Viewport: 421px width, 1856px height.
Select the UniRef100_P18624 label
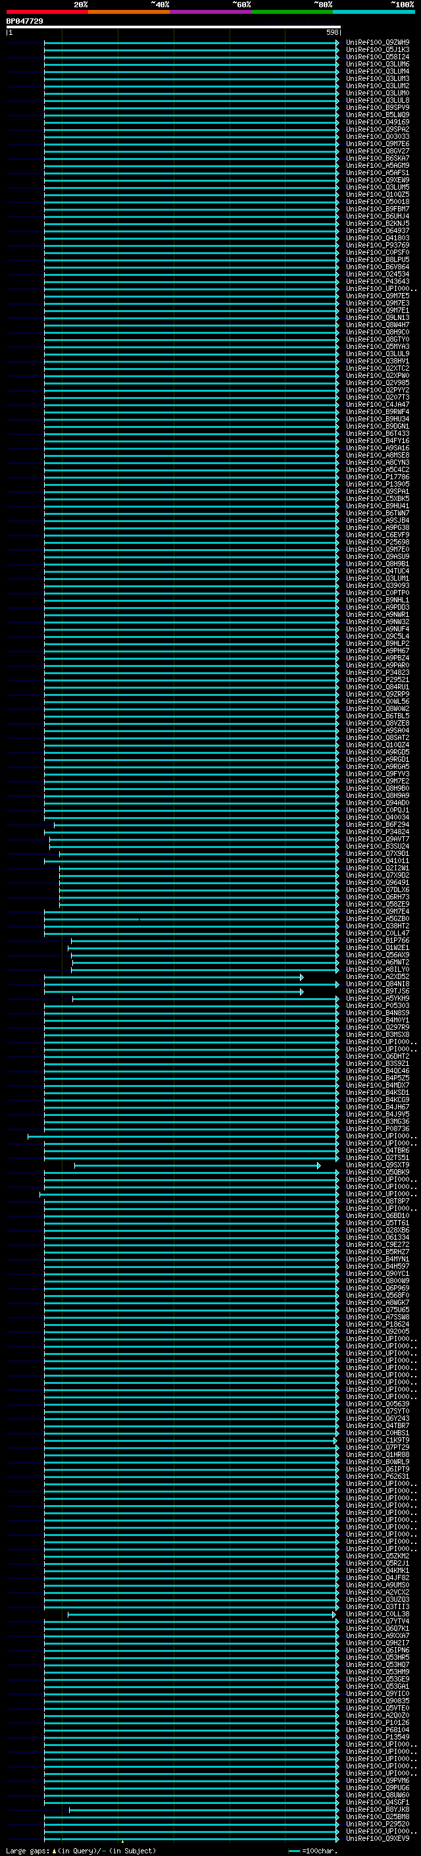[378, 1325]
